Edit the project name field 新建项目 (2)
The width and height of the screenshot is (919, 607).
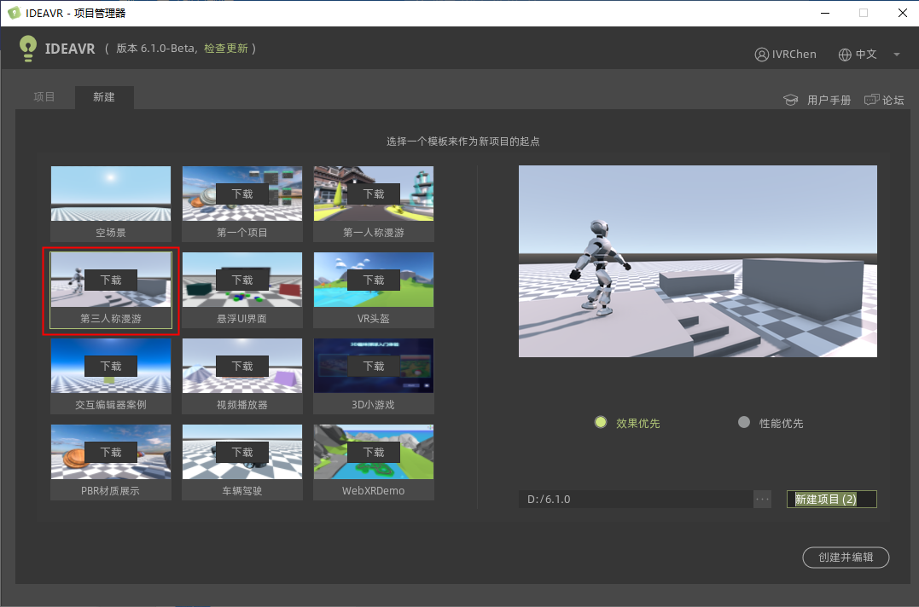(831, 500)
